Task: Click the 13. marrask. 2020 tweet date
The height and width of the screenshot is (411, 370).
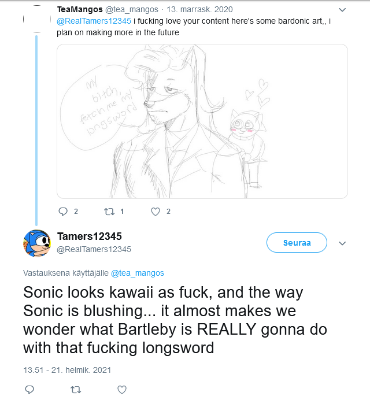Action: click(x=199, y=10)
